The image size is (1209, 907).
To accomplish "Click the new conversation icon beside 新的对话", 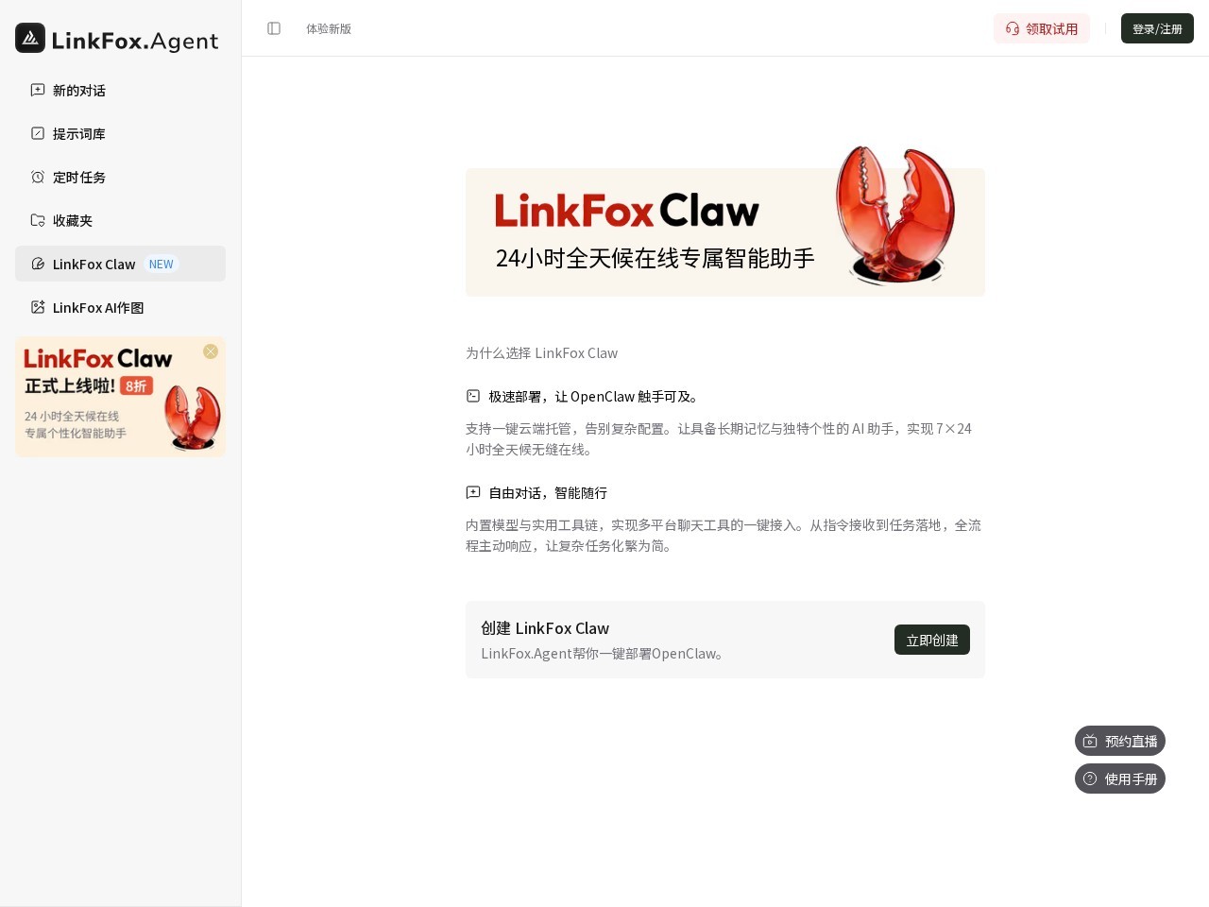I will coord(38,90).
